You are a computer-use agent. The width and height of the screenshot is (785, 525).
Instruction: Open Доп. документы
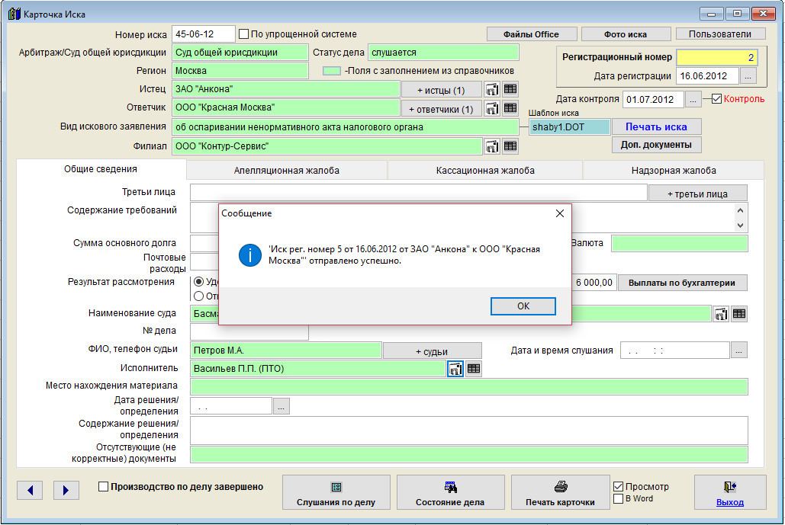(656, 145)
